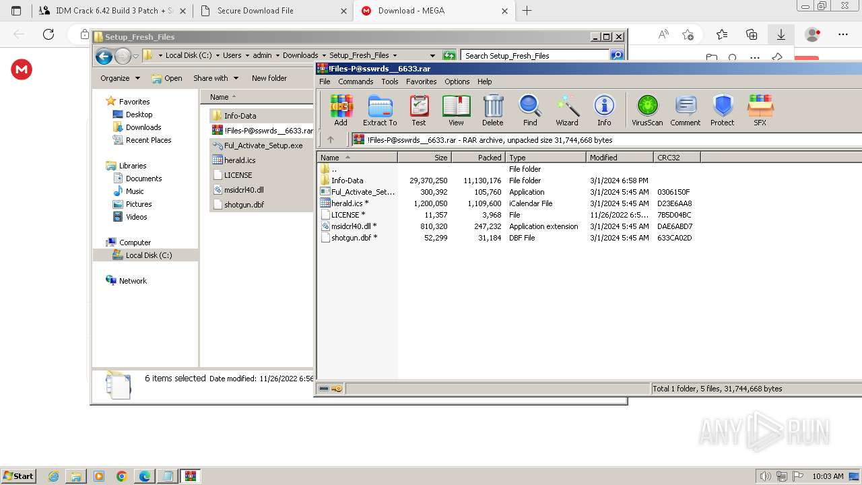Open the Share with dropdown
Viewport: 862px width, 485px height.
(x=215, y=78)
